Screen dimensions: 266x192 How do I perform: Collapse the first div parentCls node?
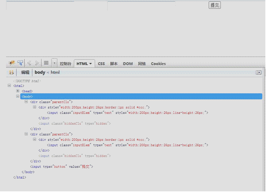coord(26,102)
